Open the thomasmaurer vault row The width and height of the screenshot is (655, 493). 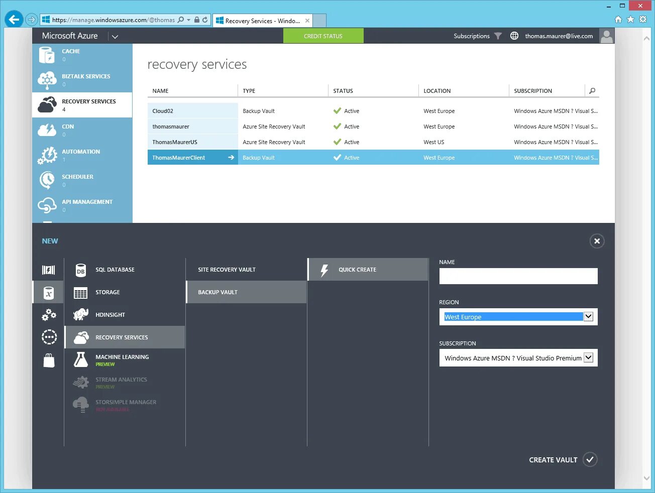pos(373,127)
